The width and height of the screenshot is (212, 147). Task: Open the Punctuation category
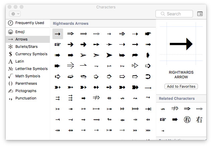(x=28, y=98)
